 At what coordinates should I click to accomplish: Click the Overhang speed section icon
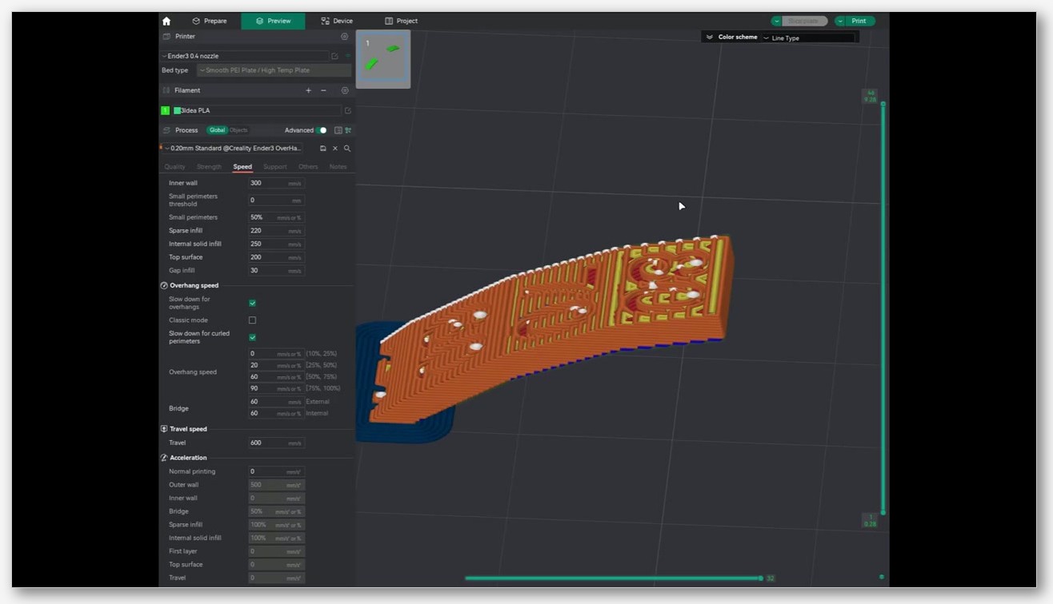coord(164,285)
